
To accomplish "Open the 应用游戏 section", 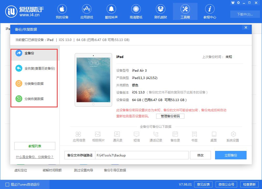I will pyautogui.click(x=87, y=12).
